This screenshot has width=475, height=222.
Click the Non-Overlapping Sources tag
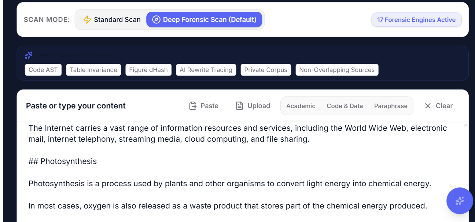[337, 70]
